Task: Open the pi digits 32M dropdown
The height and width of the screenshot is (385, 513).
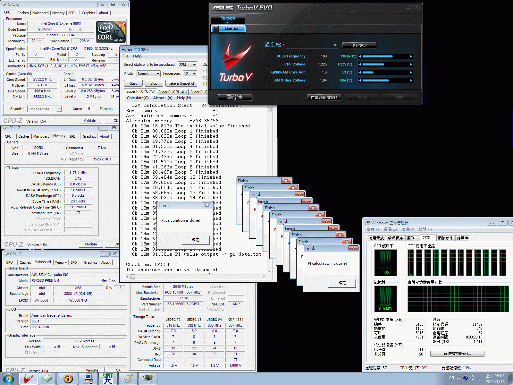Action: click(x=188, y=65)
